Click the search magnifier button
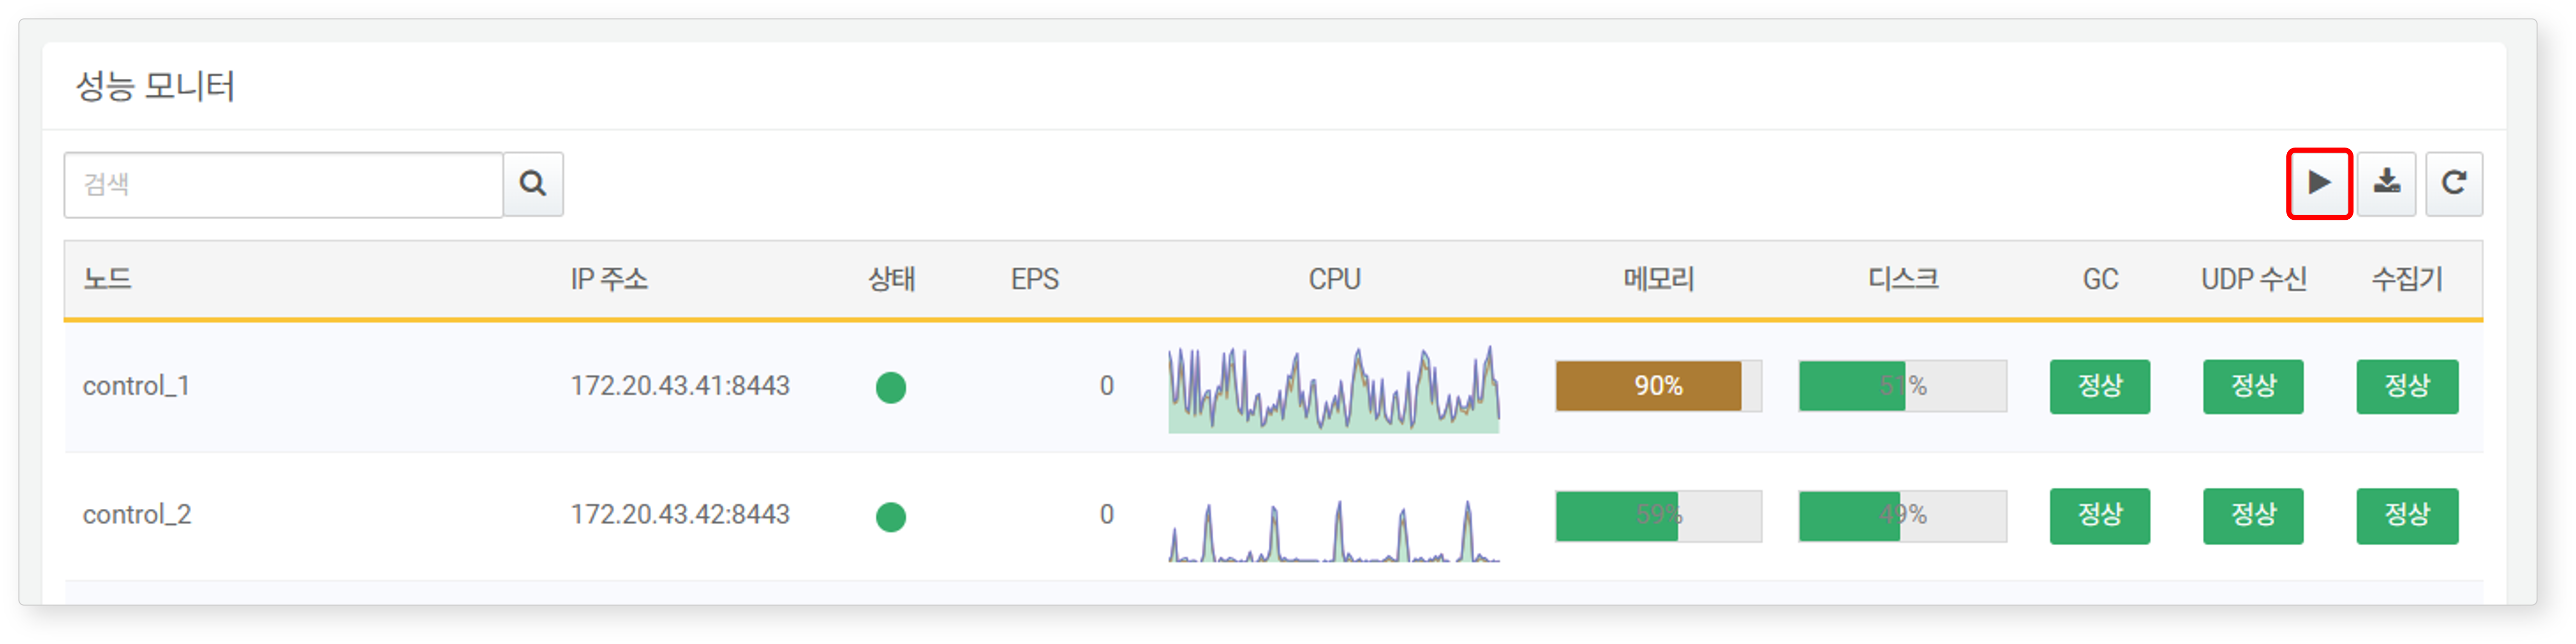This screenshot has width=2576, height=644. pos(533,184)
